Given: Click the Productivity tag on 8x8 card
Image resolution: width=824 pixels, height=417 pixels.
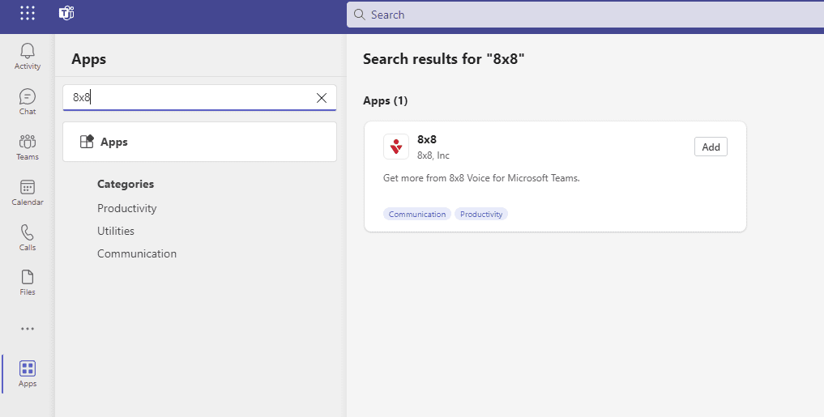Looking at the screenshot, I should tap(481, 215).
